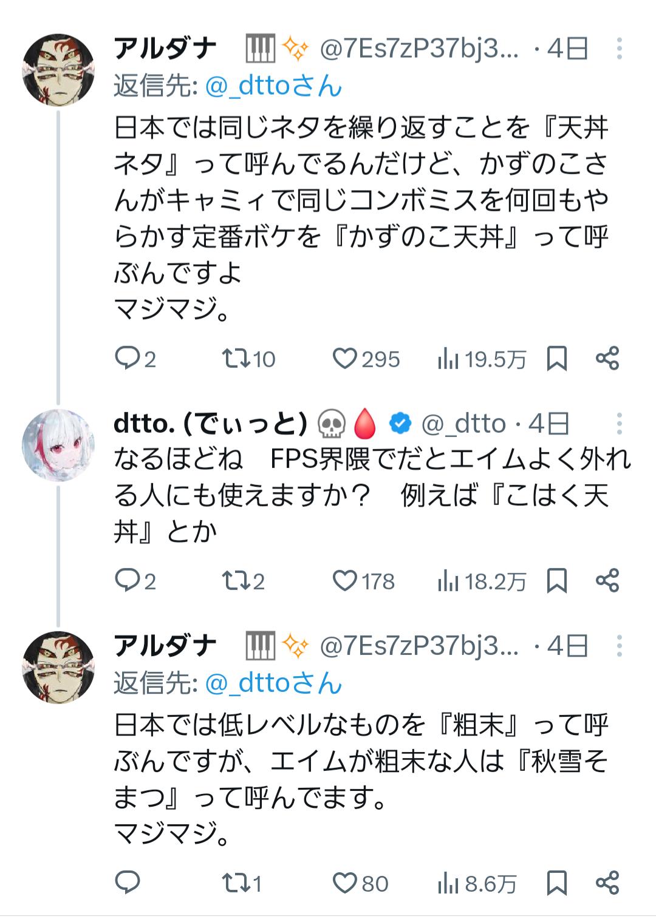Open @_dtto link in first reply header
The height and width of the screenshot is (919, 656).
point(273,86)
